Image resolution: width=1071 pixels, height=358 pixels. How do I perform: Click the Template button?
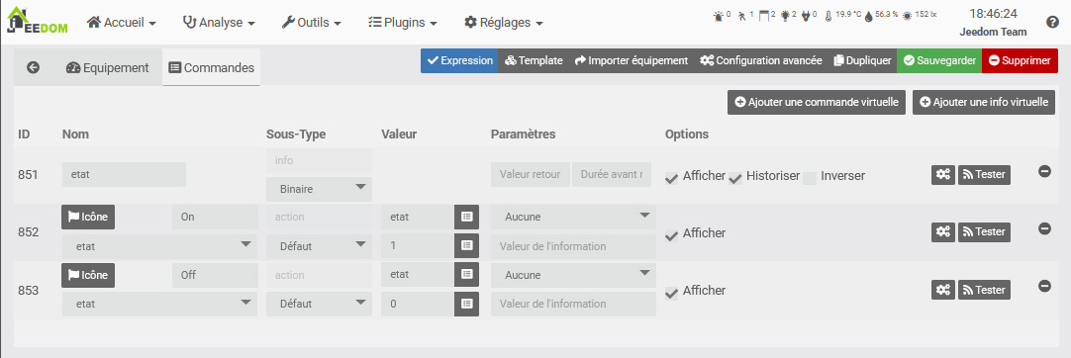pyautogui.click(x=534, y=60)
